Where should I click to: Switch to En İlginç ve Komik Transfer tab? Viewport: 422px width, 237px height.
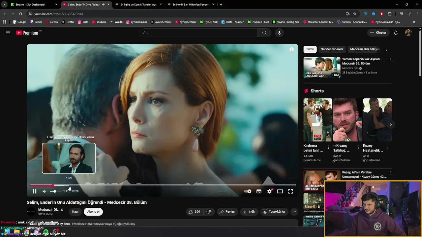click(138, 5)
